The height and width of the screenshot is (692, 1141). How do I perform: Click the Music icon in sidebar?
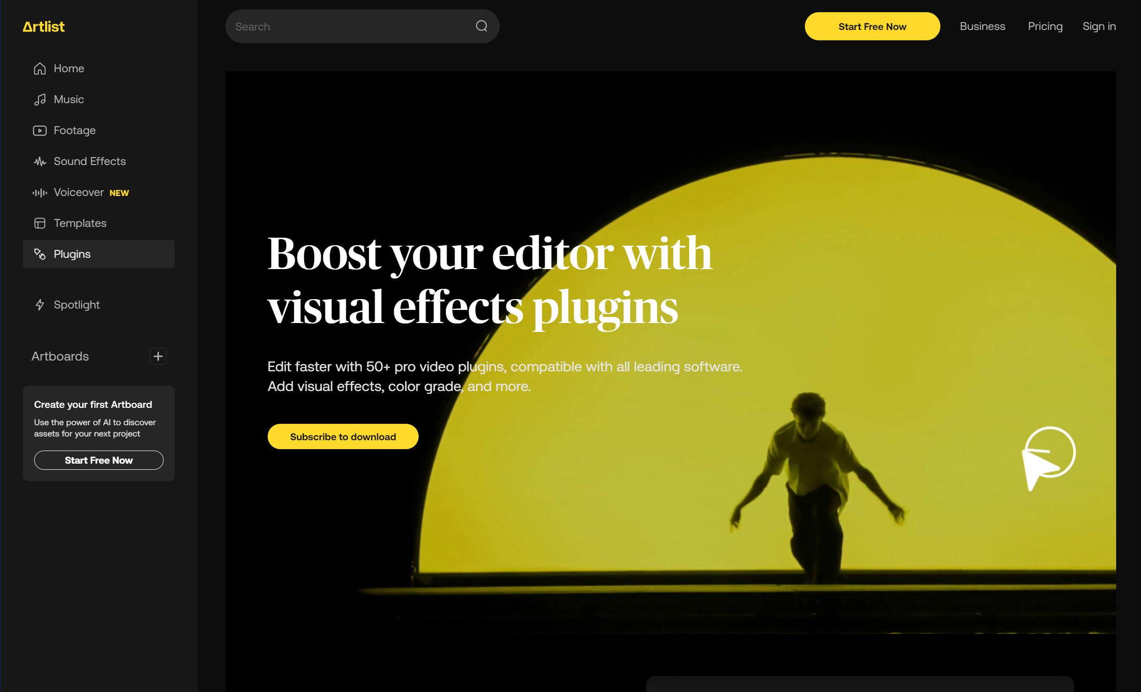tap(40, 99)
